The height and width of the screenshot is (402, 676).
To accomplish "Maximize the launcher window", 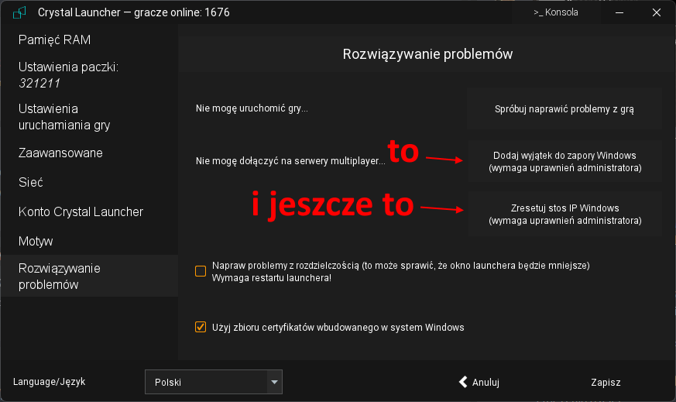I will click(x=639, y=12).
